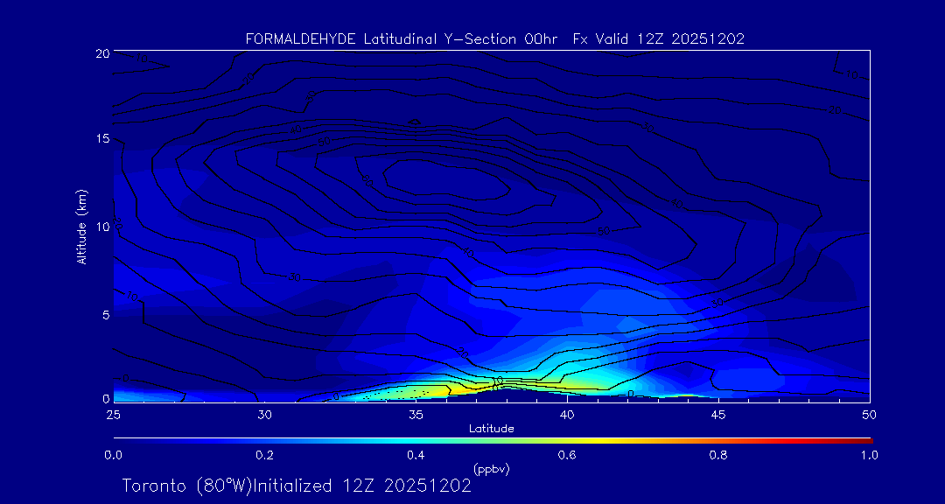Viewport: 945px width, 504px height.
Task: Click the 5 tick on the altitude axis
Action: pyautogui.click(x=104, y=314)
